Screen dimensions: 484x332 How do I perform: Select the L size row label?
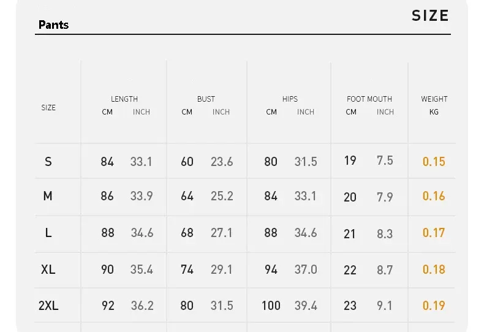coord(48,233)
